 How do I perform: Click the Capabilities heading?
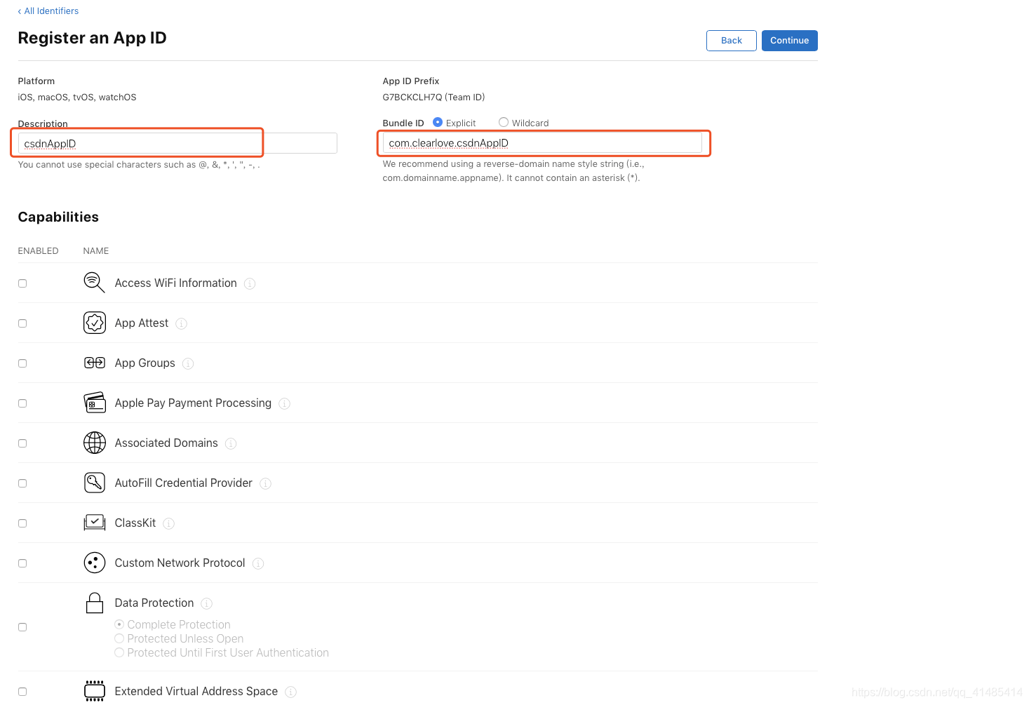(x=58, y=217)
